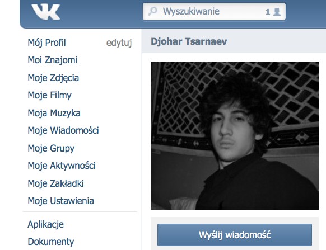Go to Moje Grupy
Image resolution: width=326 pixels, height=250 pixels.
51,148
